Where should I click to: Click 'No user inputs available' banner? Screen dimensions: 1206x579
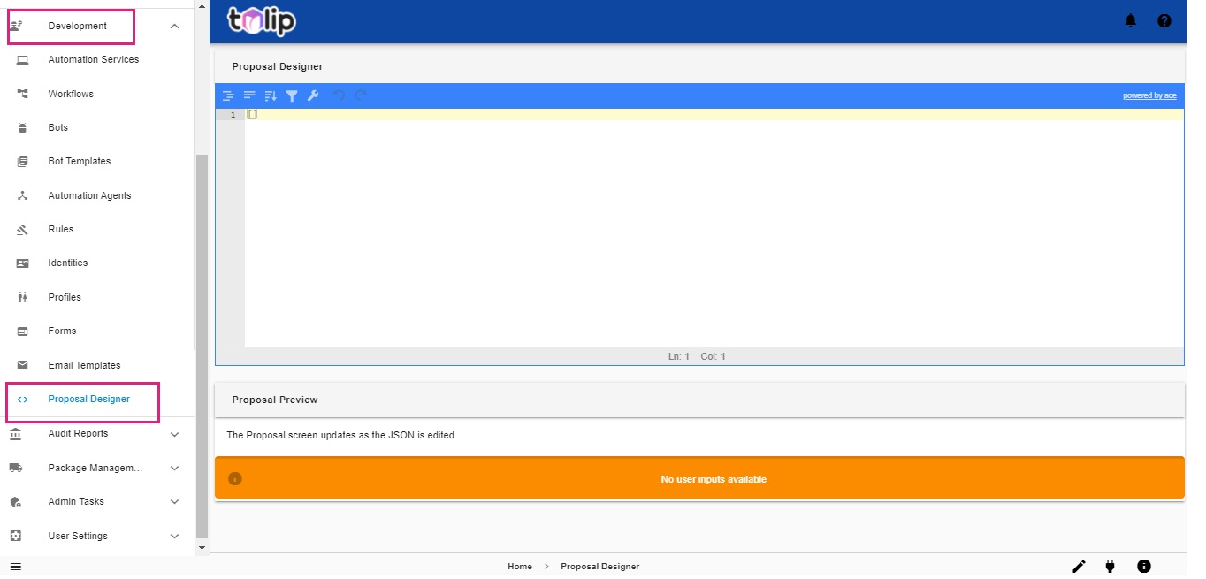click(x=699, y=479)
